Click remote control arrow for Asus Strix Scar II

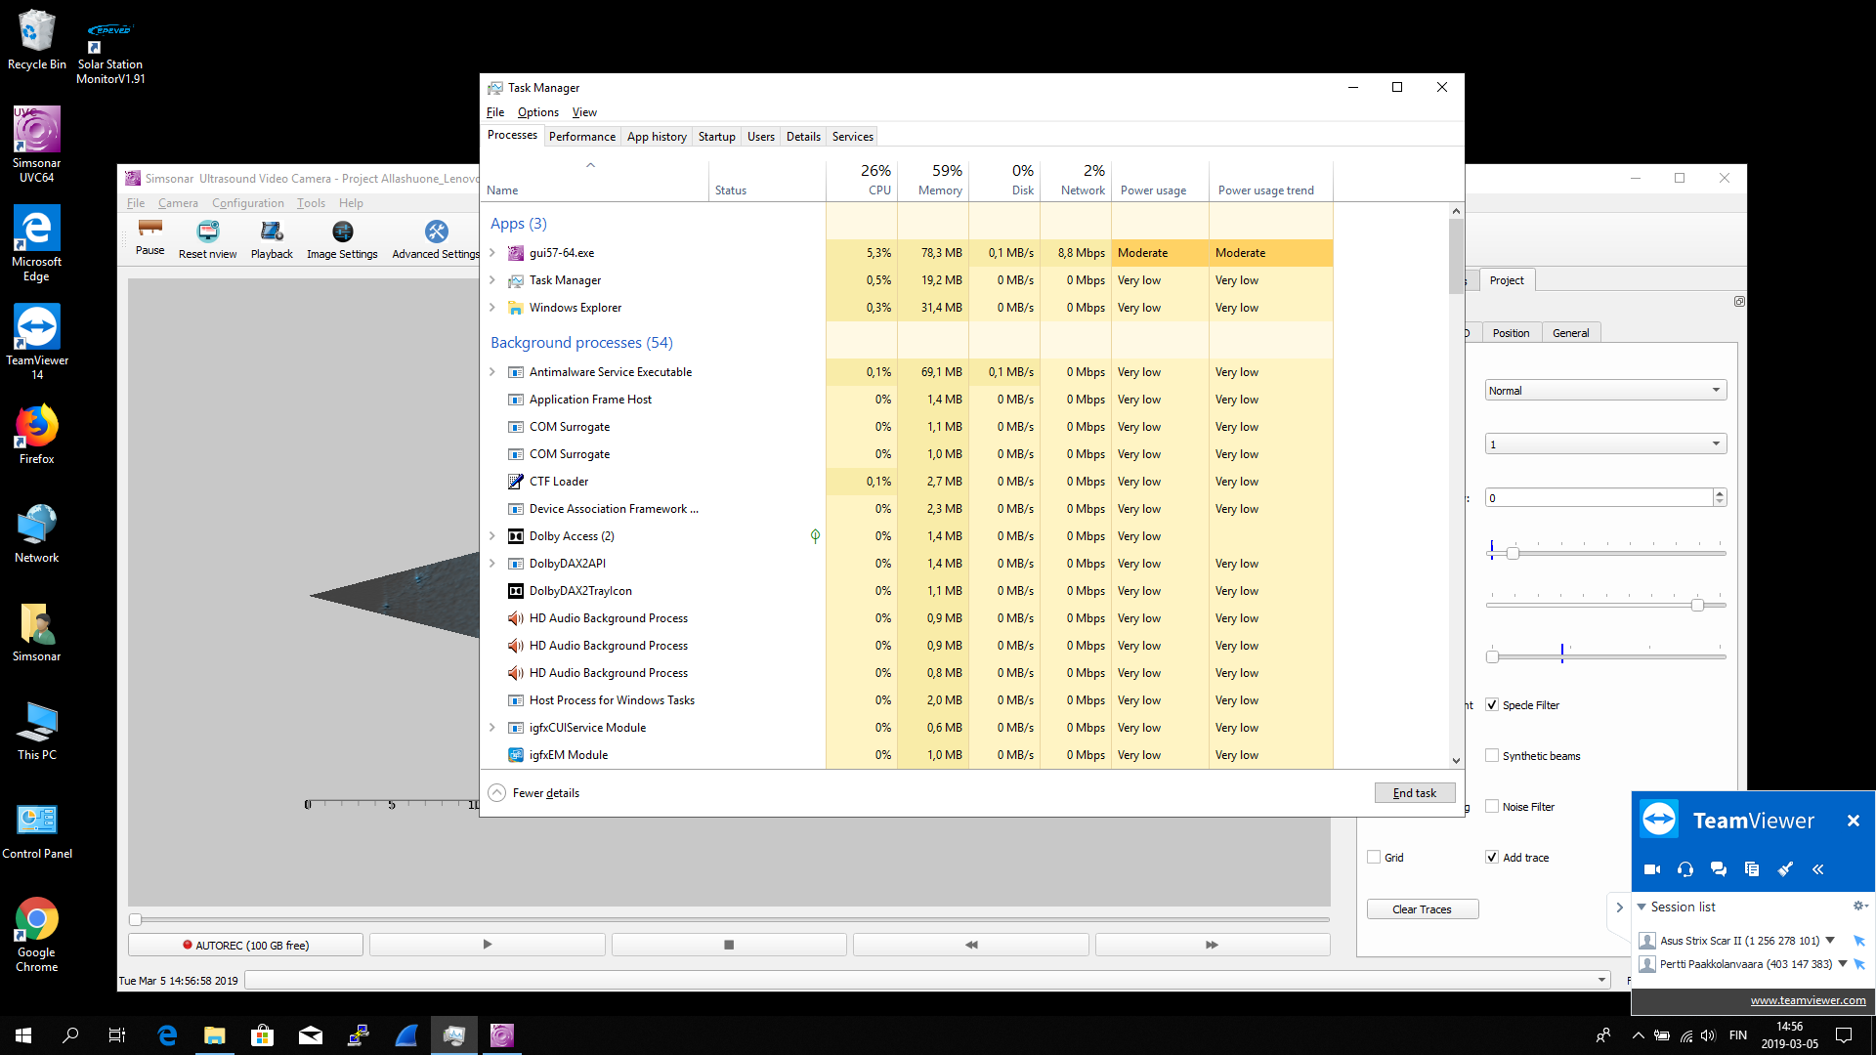(x=1859, y=941)
